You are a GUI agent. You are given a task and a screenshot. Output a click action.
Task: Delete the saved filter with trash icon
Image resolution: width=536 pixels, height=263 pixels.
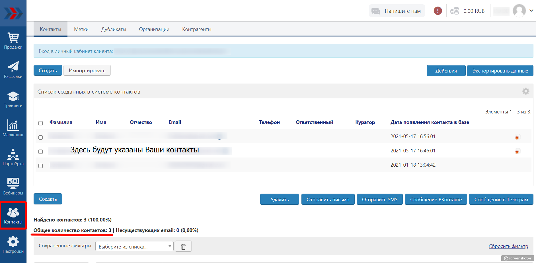(x=183, y=247)
